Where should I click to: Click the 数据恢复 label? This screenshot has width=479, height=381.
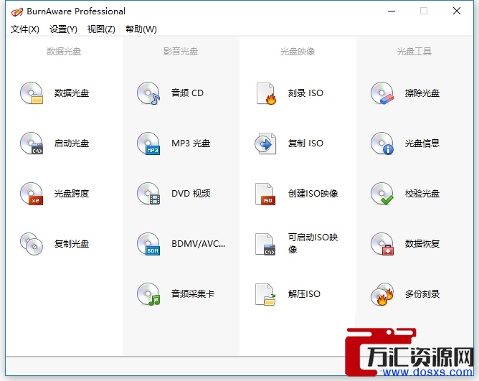pyautogui.click(x=422, y=244)
